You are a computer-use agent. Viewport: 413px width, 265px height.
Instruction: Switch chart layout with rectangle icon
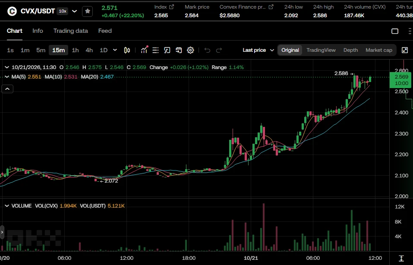tap(395, 31)
